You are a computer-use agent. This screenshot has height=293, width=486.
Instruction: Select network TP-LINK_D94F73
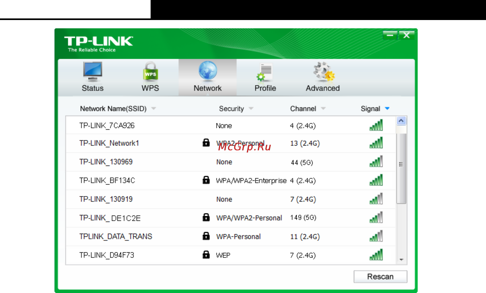(x=107, y=255)
